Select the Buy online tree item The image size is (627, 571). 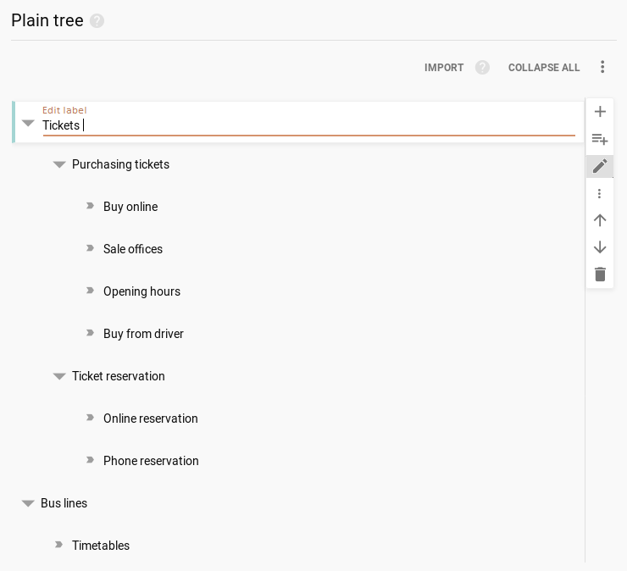point(130,207)
